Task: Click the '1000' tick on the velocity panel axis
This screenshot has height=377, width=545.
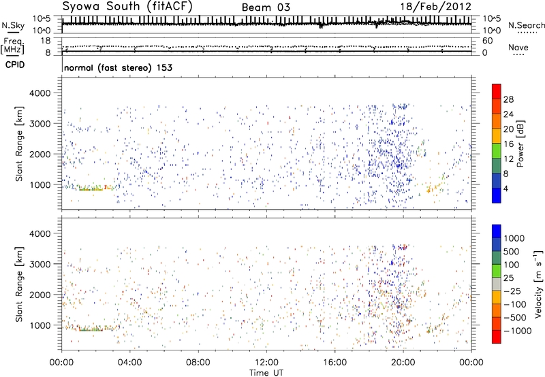Action: [40, 325]
